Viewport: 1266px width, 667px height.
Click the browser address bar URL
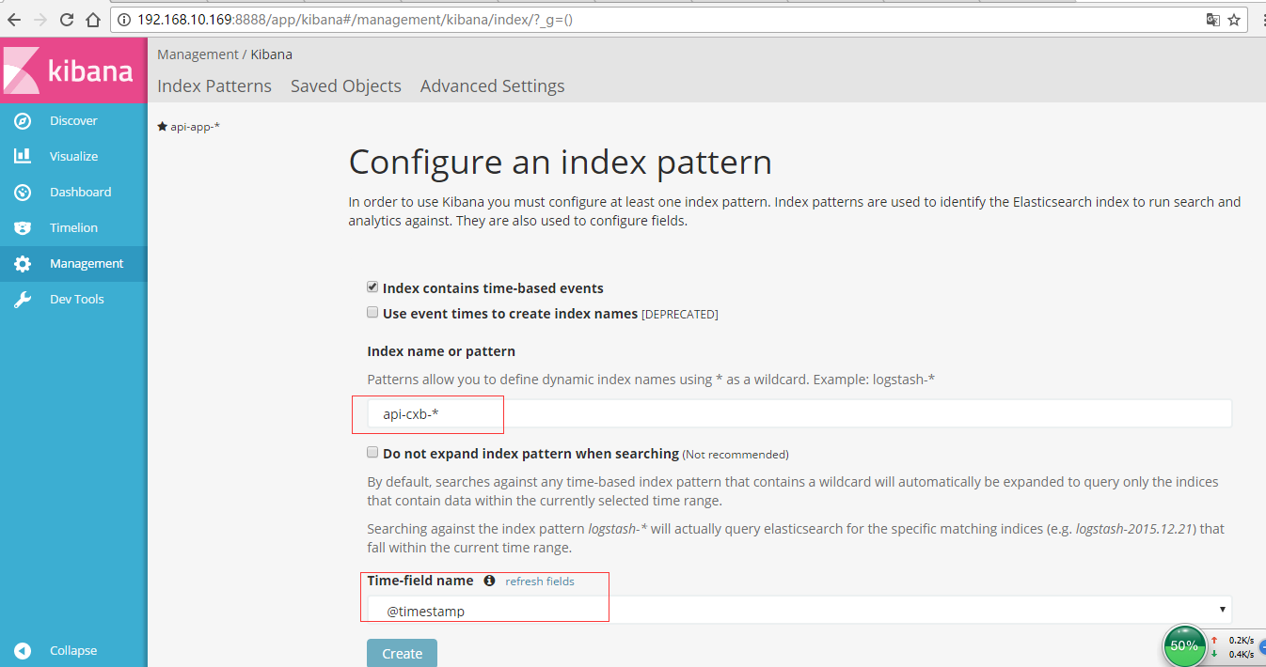click(356, 20)
